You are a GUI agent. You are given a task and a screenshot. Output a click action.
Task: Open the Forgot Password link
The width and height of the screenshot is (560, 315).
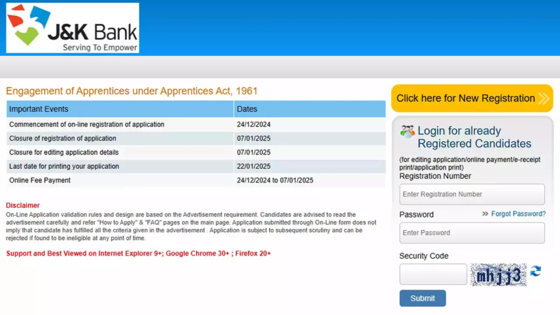tap(518, 214)
